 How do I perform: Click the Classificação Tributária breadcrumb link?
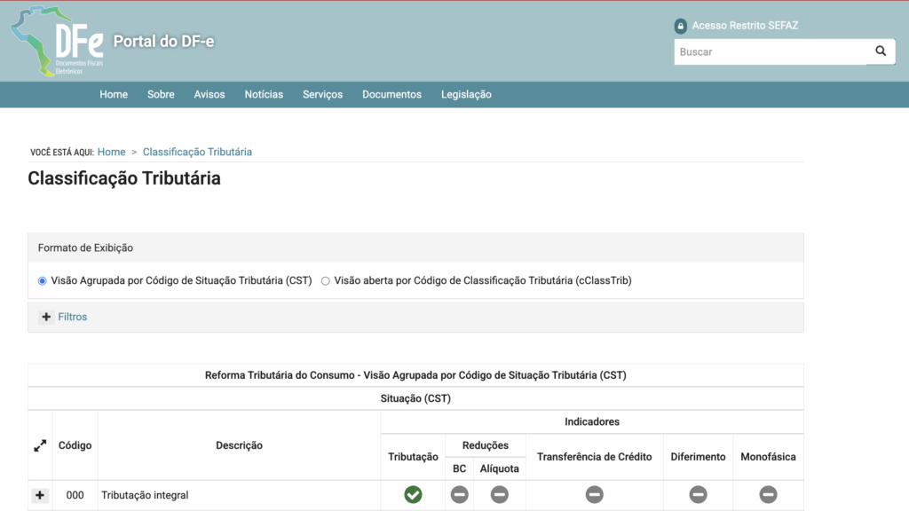[x=197, y=152]
